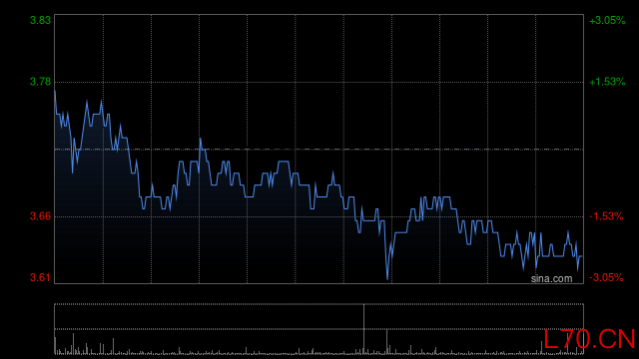
Task: Click the tallest volume bar in lower panel
Action: point(363,329)
